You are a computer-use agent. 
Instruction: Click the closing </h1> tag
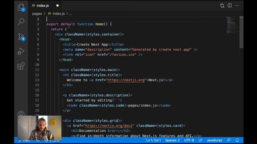pos(68,85)
